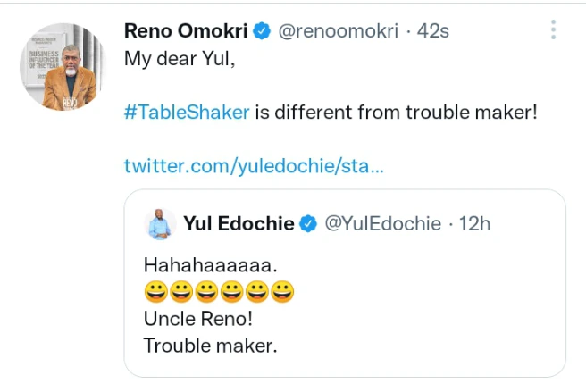
Task: Open the #TableShaker hashtag
Action: pyautogui.click(x=187, y=115)
